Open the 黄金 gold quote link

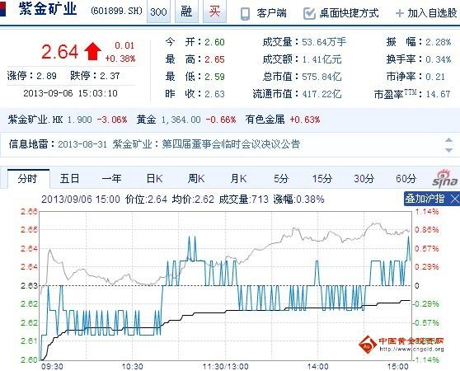point(146,120)
